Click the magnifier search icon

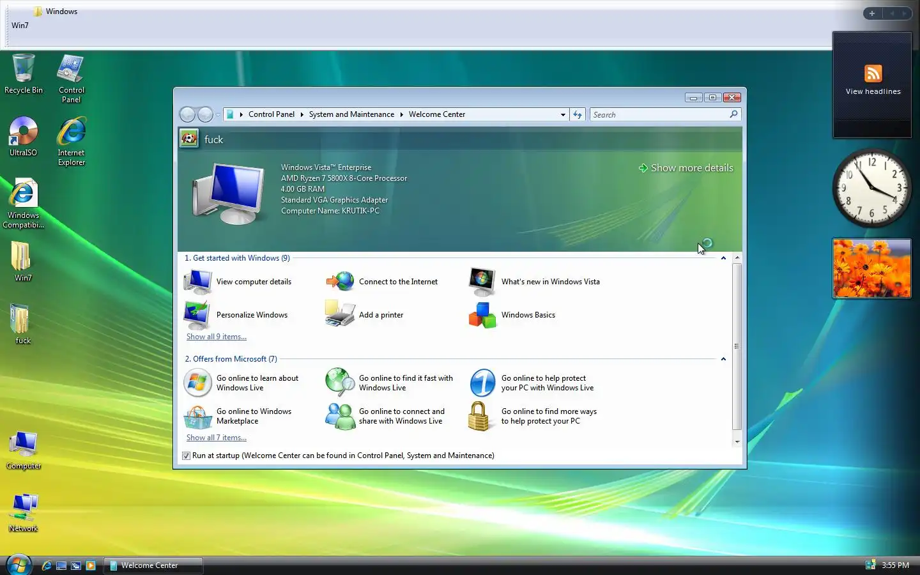pos(733,114)
